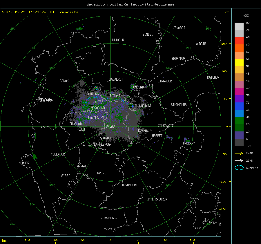Click the green echo patch north of KARWAR
Image resolution: width=261 pixels, height=244 pixels.
point(35,157)
